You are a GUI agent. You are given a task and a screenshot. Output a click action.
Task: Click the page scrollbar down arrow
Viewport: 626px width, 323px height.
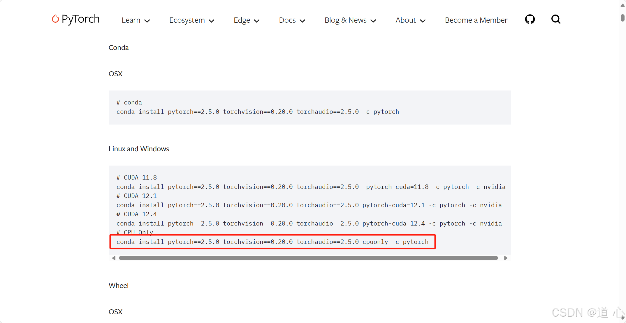pos(623,318)
